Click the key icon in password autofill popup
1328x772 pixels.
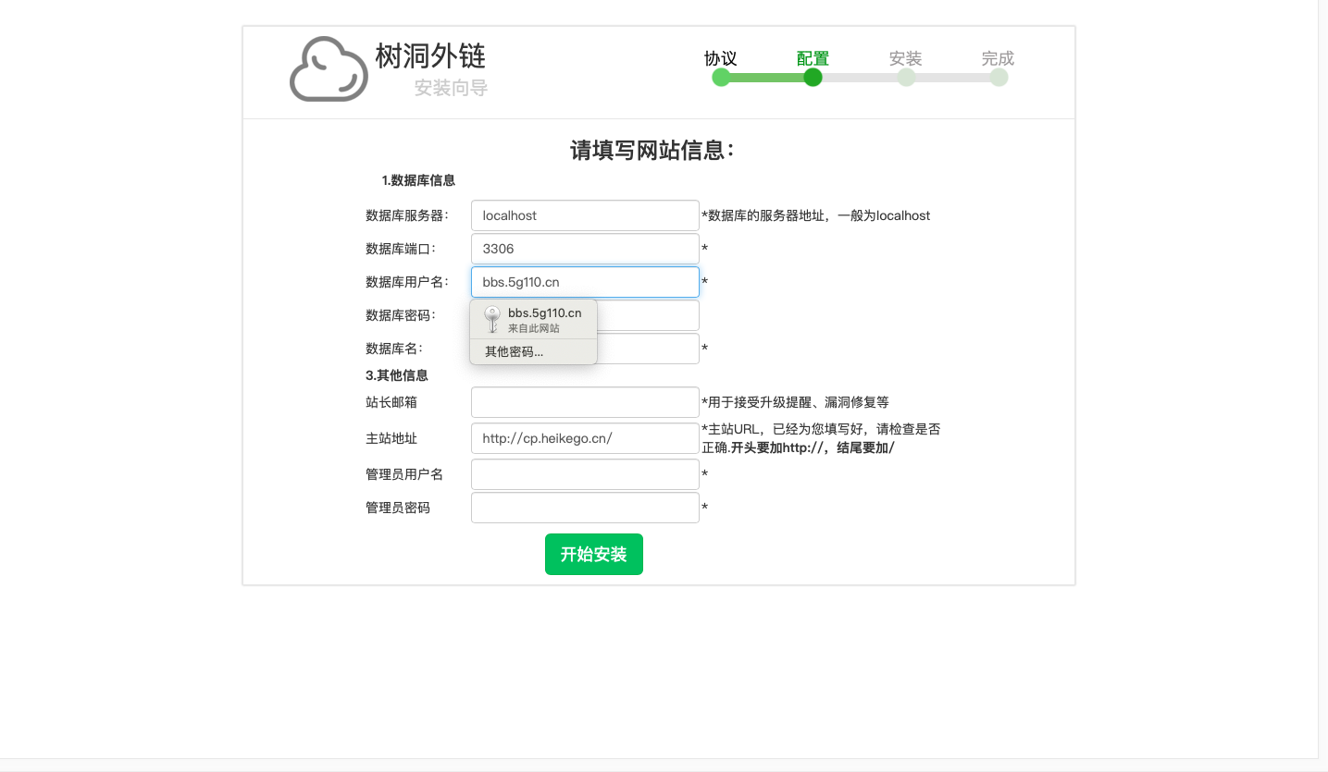[x=492, y=320]
